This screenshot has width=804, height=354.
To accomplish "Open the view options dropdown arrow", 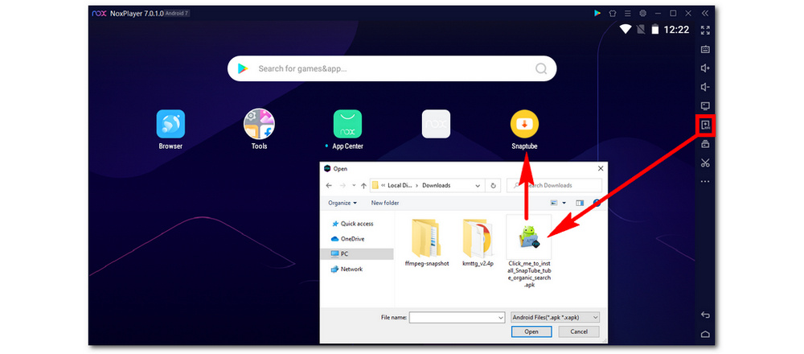I will [564, 203].
